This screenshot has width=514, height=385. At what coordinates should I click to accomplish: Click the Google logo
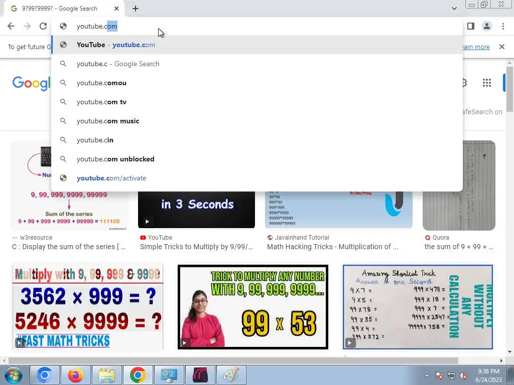click(32, 83)
